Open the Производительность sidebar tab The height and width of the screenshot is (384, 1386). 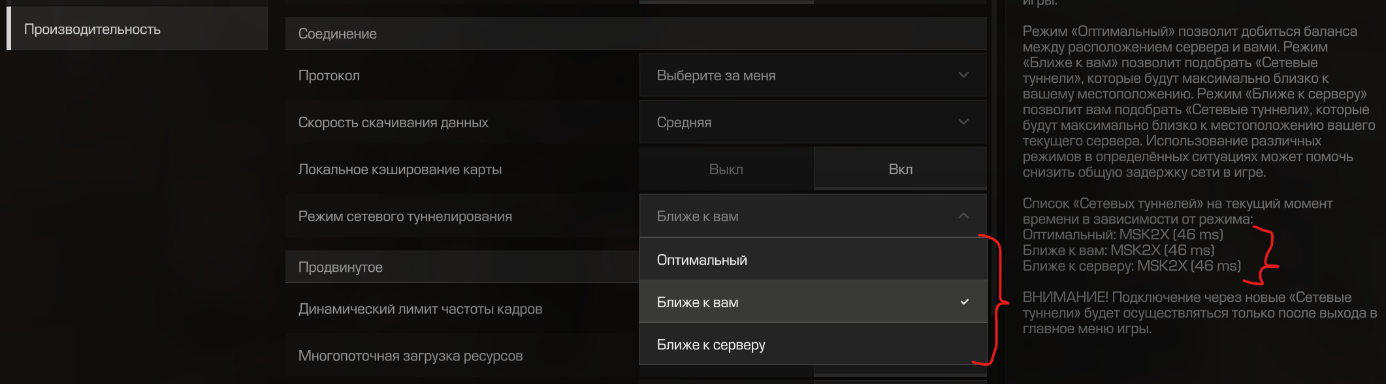click(137, 29)
